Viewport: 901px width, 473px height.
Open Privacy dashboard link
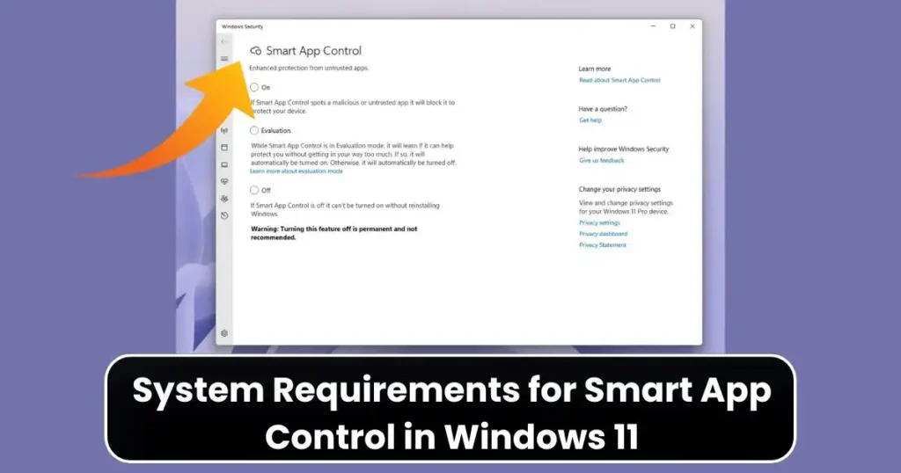(603, 234)
